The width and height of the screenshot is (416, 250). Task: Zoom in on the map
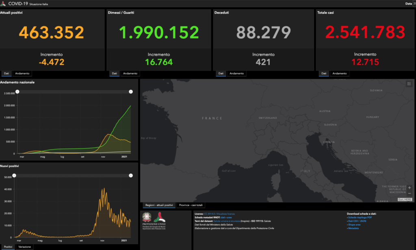(x=409, y=187)
